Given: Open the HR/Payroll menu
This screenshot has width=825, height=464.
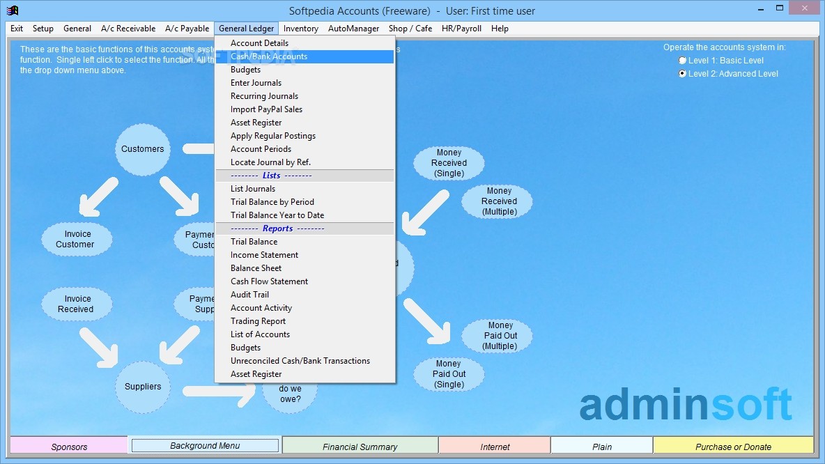Looking at the screenshot, I should coord(461,29).
